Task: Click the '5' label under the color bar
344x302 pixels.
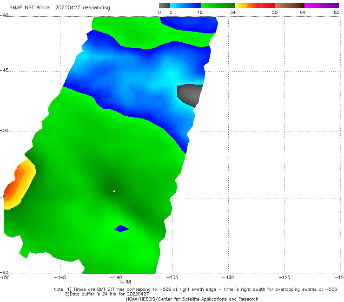Action: click(x=171, y=12)
